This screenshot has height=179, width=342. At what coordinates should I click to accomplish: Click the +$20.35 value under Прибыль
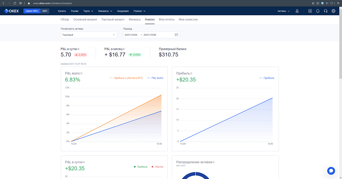(x=186, y=80)
